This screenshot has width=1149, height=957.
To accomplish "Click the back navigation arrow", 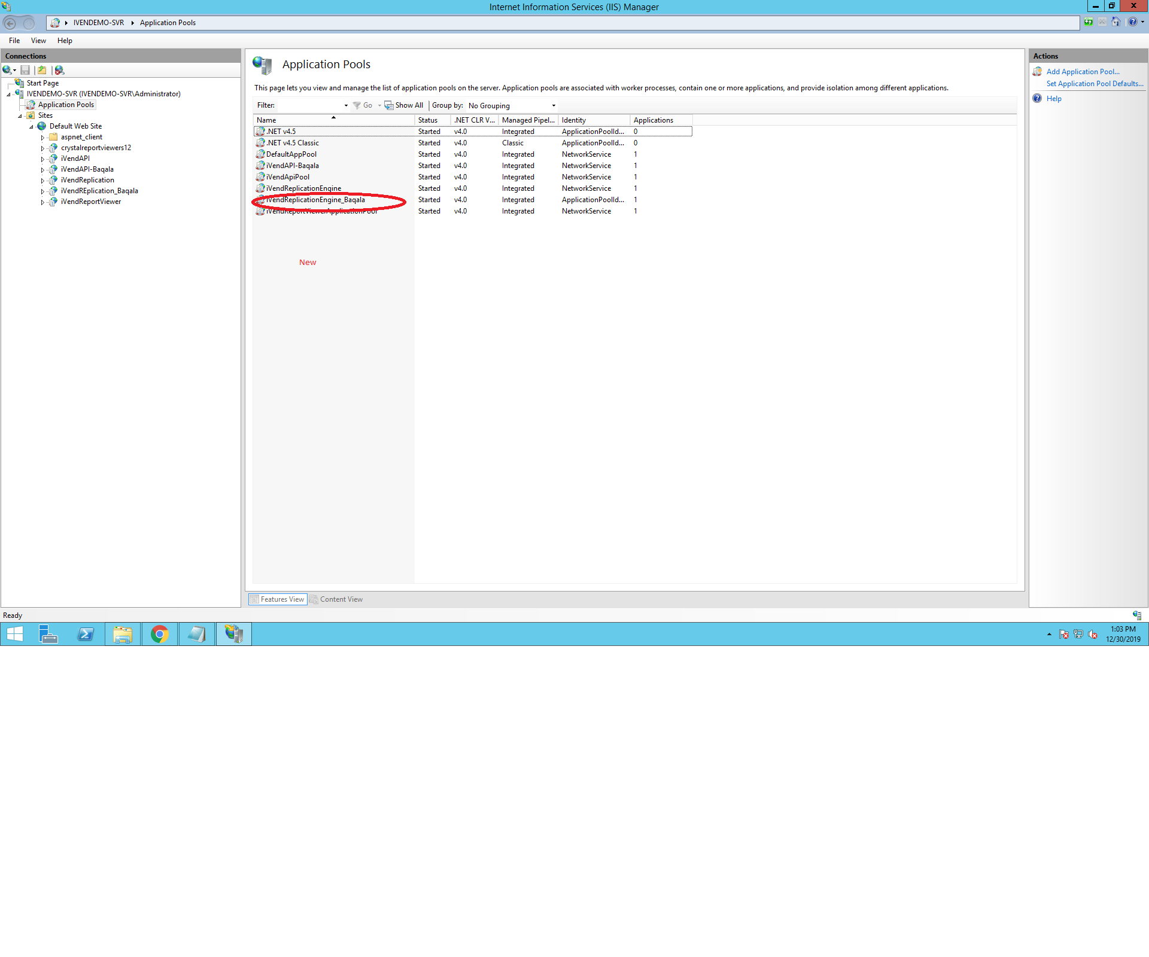I will (10, 23).
